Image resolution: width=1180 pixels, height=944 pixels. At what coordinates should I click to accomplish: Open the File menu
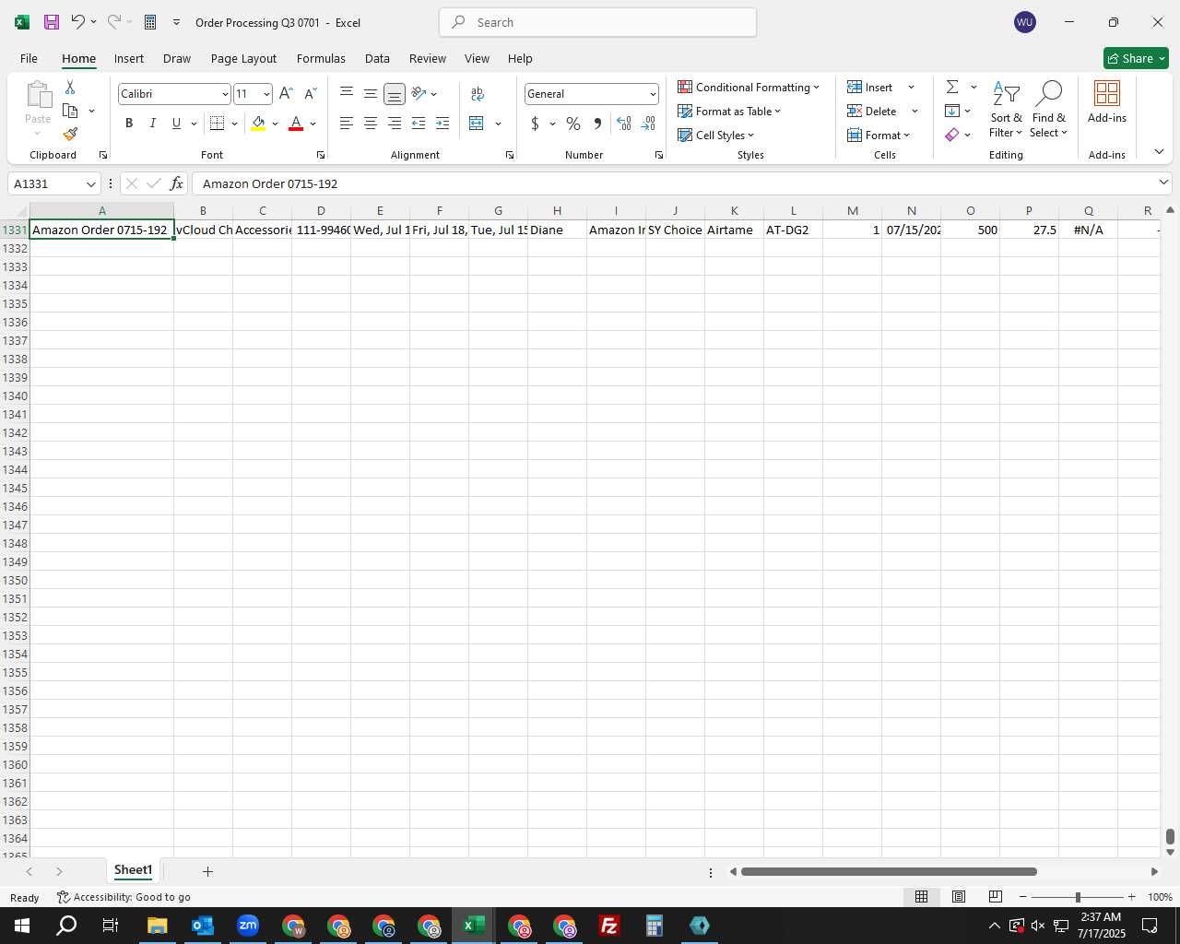(29, 58)
